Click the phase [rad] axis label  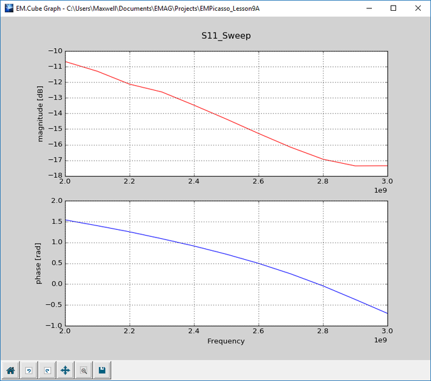point(38,264)
